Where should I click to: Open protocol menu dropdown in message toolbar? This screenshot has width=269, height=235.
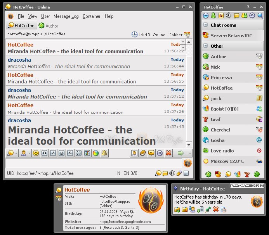tap(16, 153)
